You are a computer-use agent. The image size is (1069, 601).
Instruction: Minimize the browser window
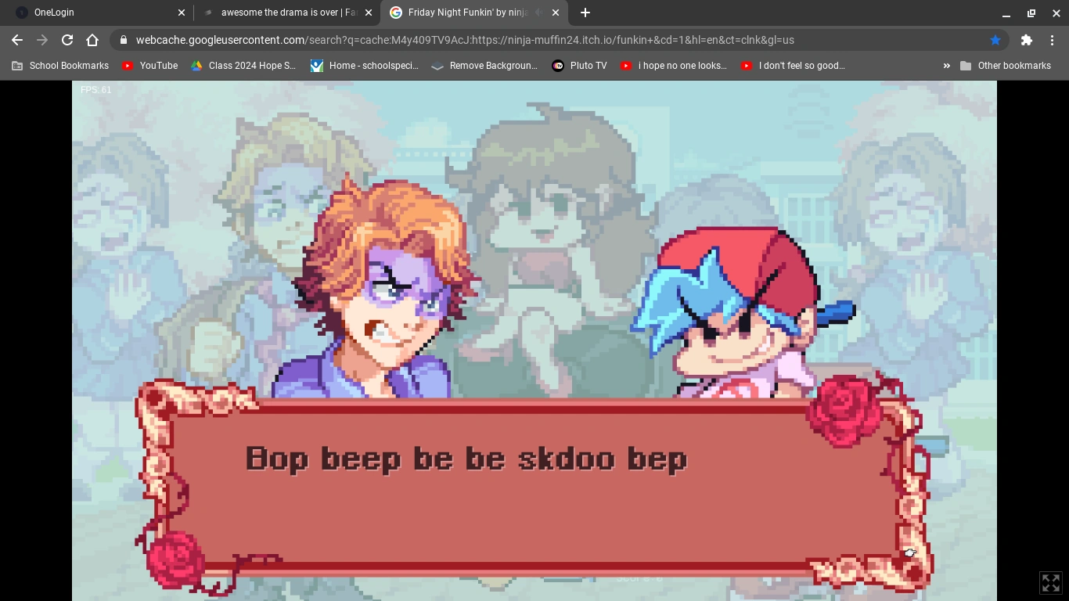tap(1006, 13)
